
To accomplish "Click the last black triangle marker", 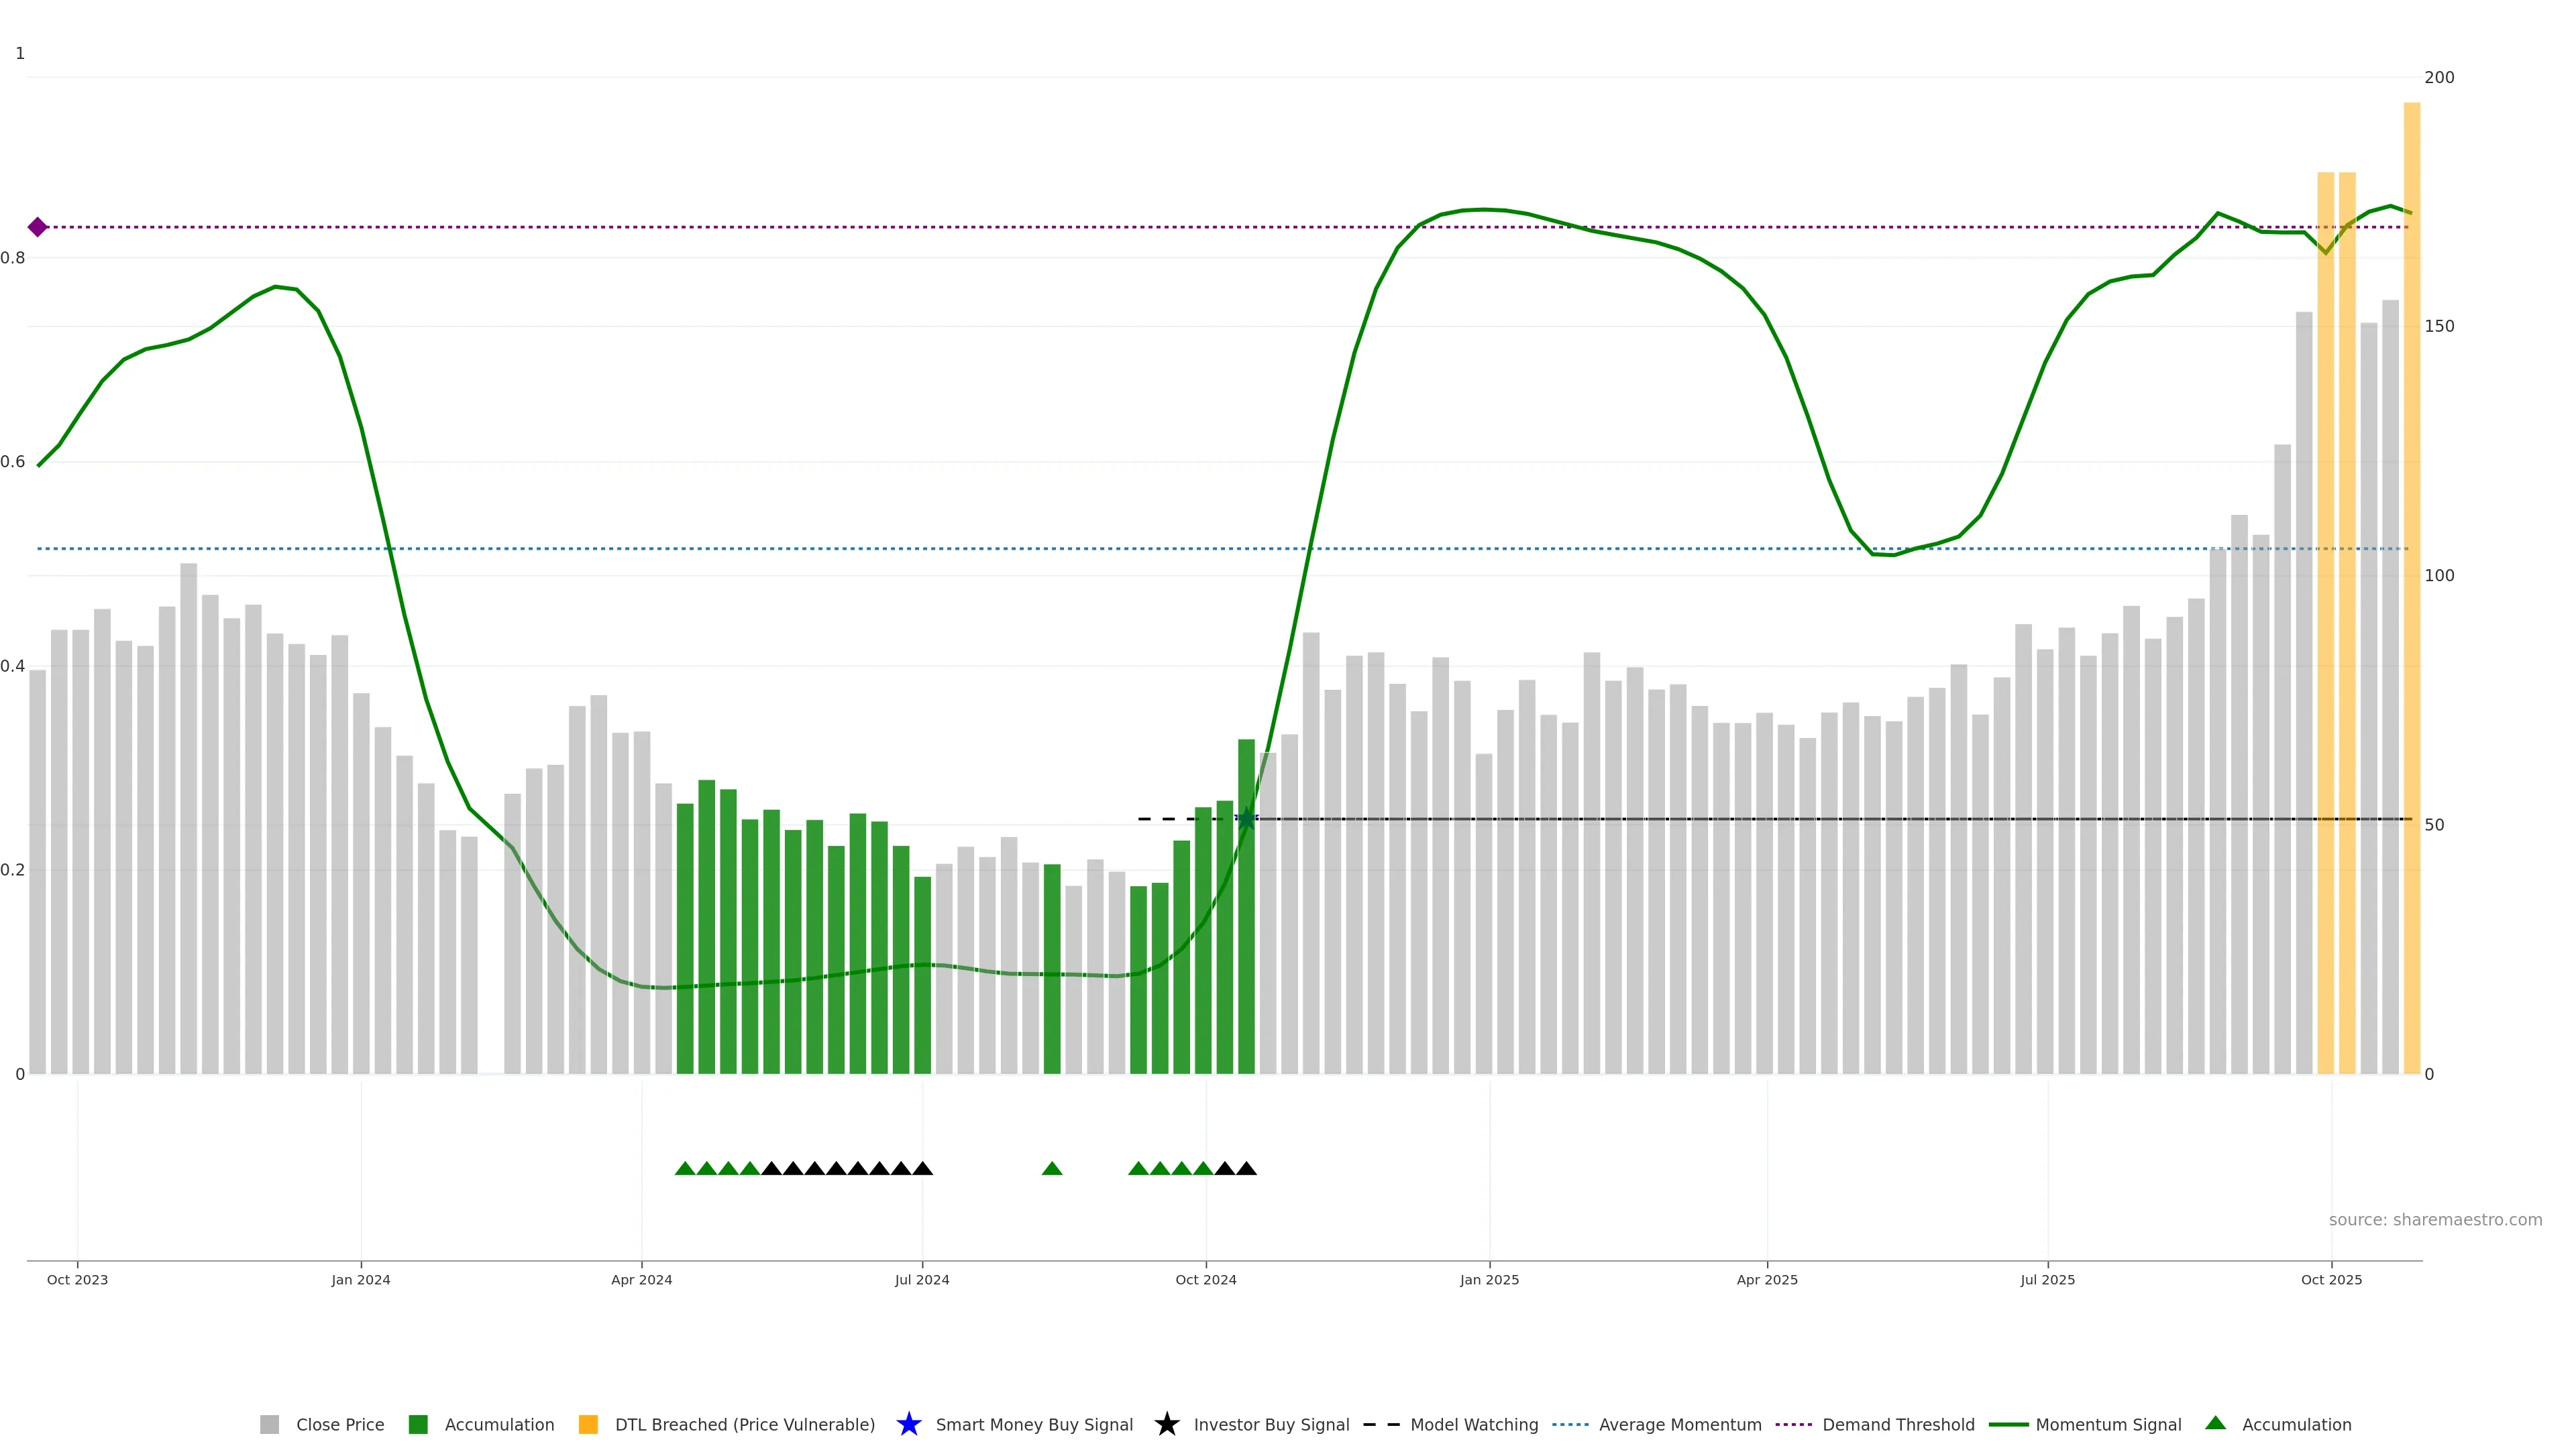I will [1246, 1168].
